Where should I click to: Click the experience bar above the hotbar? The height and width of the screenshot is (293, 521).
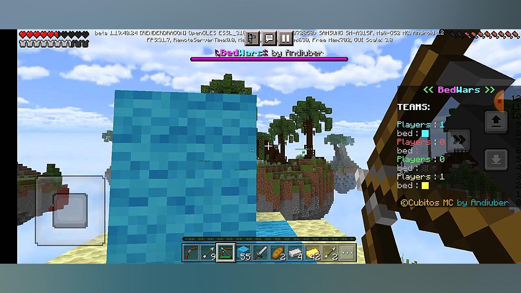[x=269, y=239]
